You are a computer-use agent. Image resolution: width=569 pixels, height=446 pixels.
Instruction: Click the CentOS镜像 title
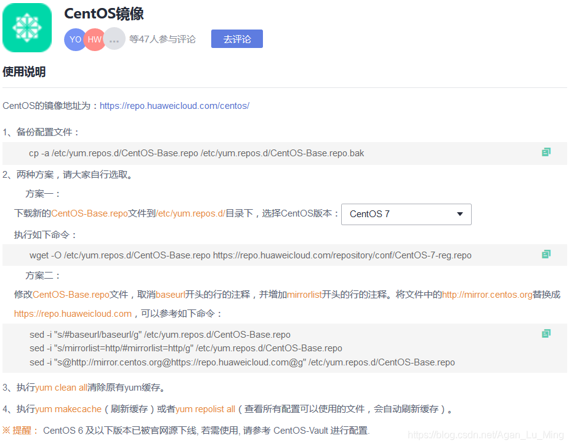(104, 14)
